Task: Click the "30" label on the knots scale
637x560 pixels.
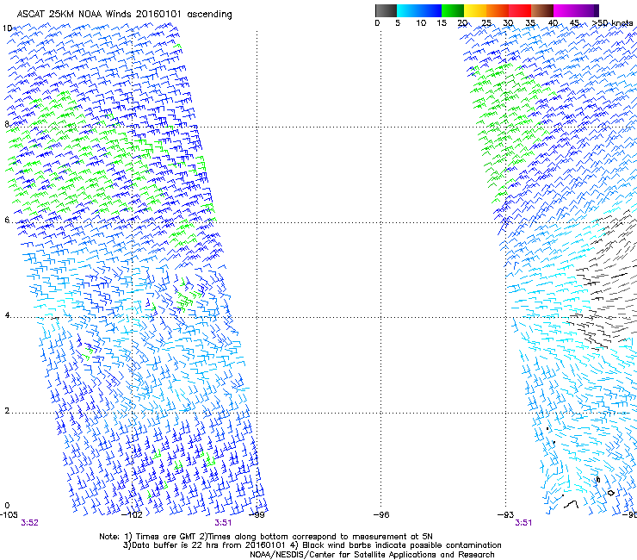Action: (x=508, y=23)
